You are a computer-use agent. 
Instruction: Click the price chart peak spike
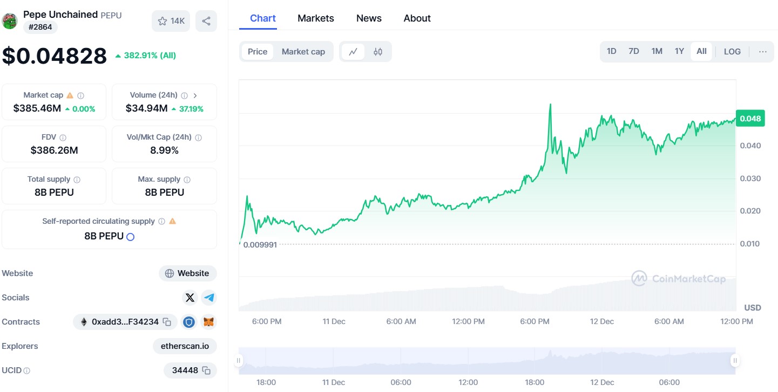(550, 106)
